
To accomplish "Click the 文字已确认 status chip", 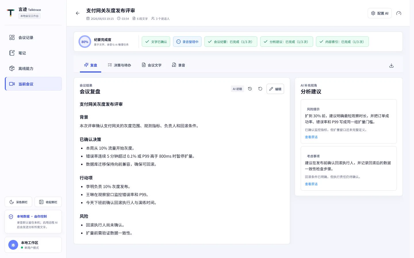I will tap(156, 42).
